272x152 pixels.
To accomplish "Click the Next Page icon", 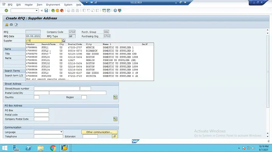I will (93, 11).
